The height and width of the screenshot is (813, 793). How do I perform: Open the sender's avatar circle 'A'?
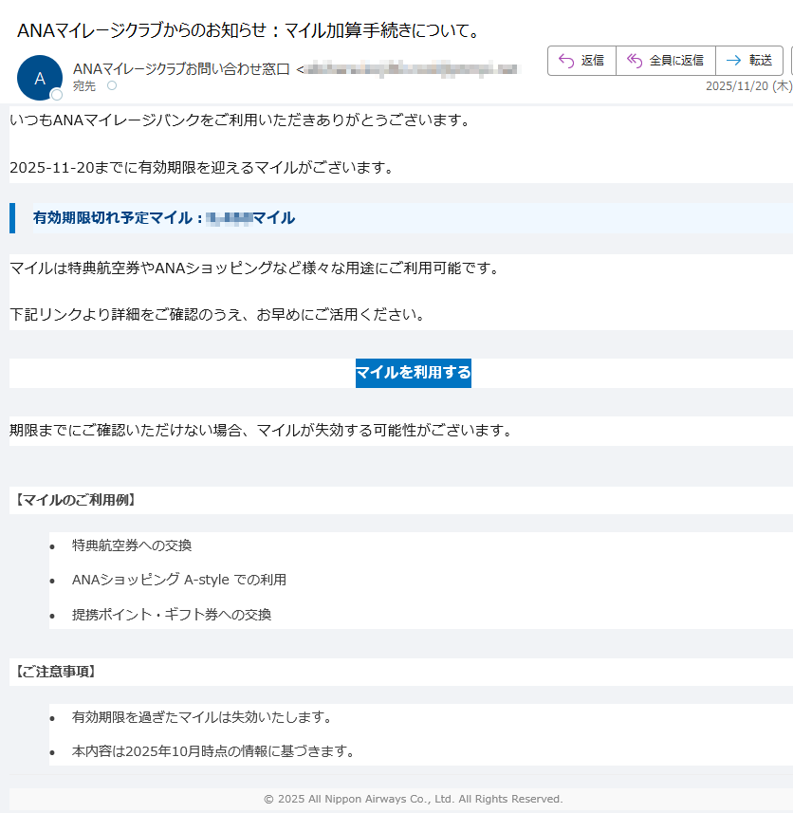click(x=39, y=78)
